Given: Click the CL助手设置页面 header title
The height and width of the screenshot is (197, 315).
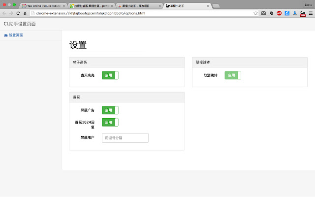Looking at the screenshot, I should coord(20,24).
